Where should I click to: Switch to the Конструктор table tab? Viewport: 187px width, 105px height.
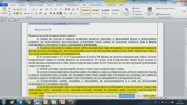pyautogui.click(x=111, y=5)
